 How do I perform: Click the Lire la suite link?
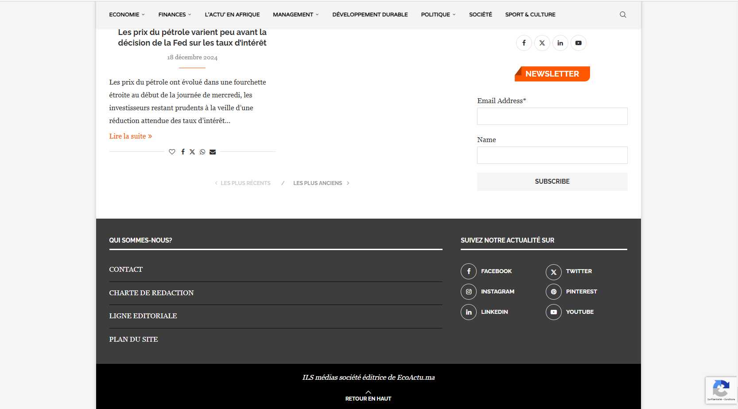pos(131,136)
